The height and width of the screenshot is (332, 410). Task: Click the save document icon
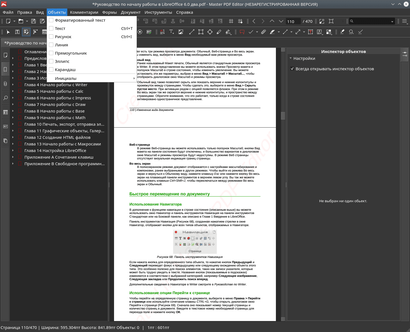(x=34, y=21)
